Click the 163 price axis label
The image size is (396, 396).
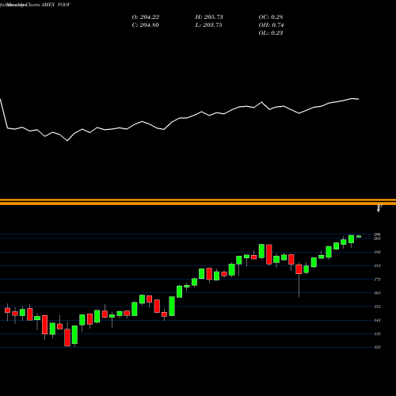(x=378, y=293)
